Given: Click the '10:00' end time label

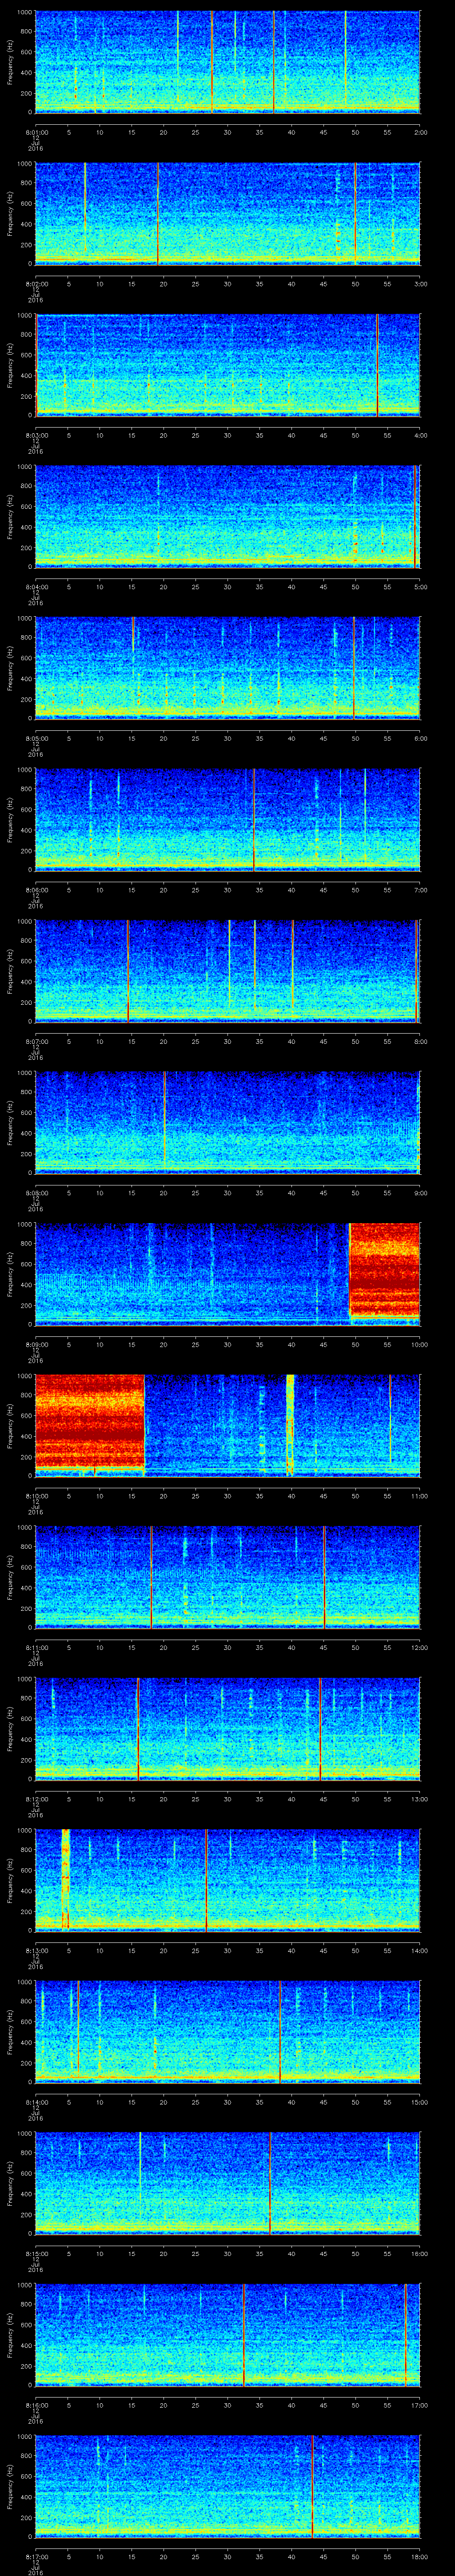Looking at the screenshot, I should click(x=419, y=1344).
